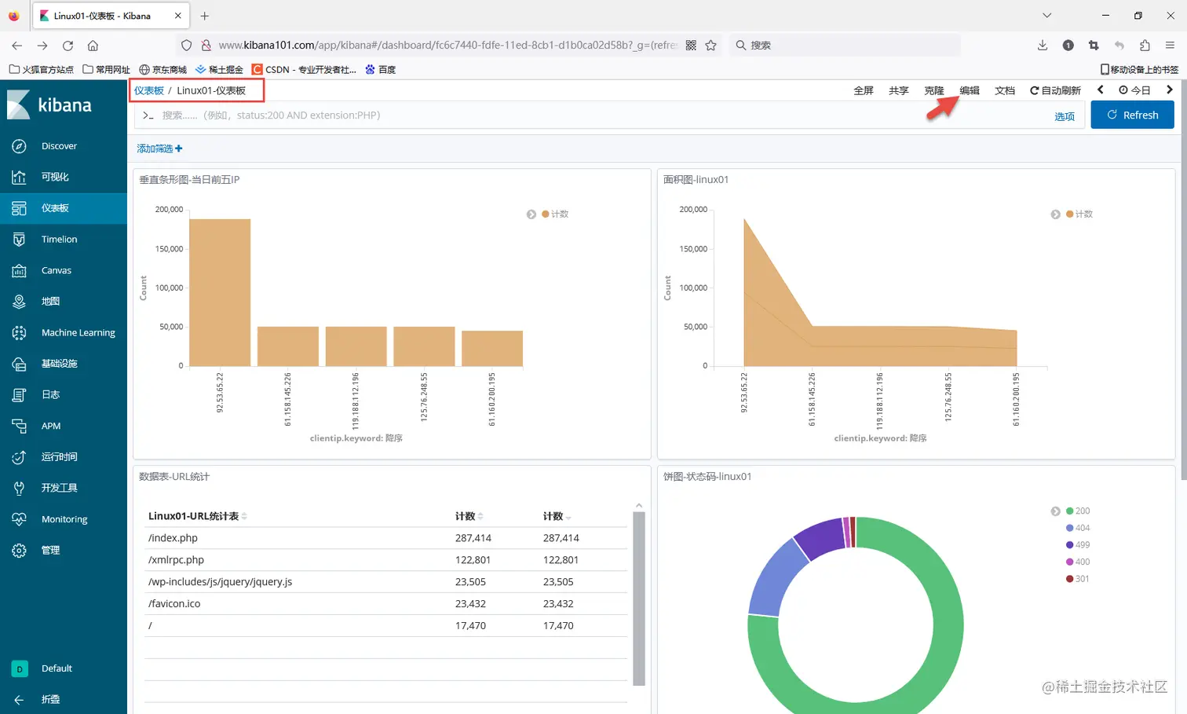Go to the Firefox home page
Viewport: 1187px width, 714px height.
pyautogui.click(x=93, y=46)
